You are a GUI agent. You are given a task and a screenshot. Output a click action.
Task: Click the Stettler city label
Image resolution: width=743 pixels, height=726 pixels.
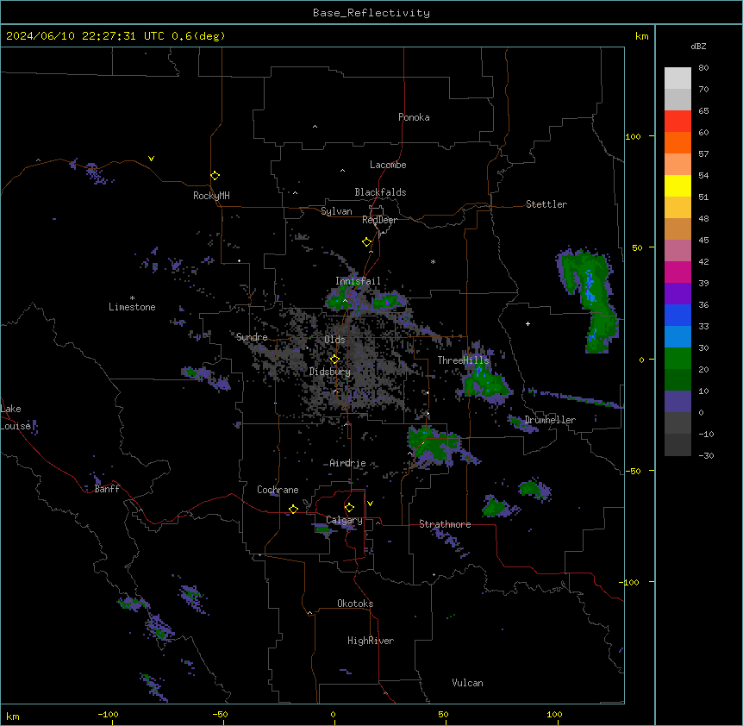point(546,204)
